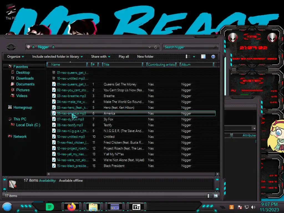Click the volume speaker icon in system tray
The width and height of the screenshot is (284, 213).
[253, 207]
